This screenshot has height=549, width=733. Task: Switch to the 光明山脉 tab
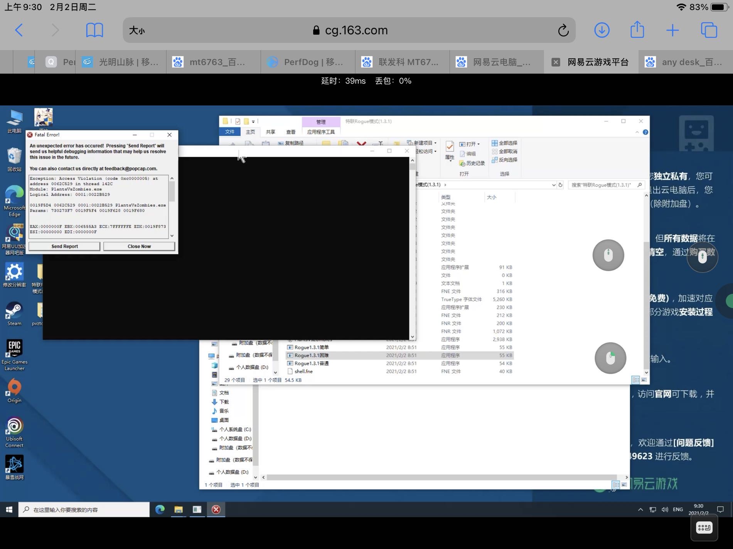pyautogui.click(x=121, y=62)
